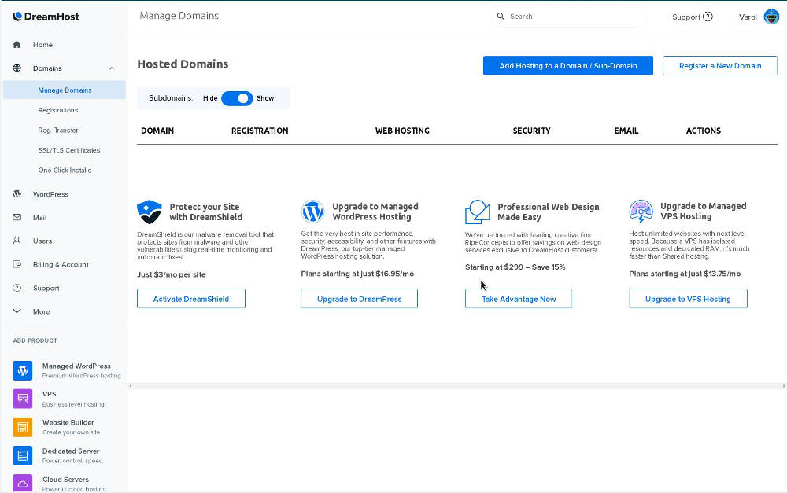
Task: Click the Professional Web Design icon
Action: pyautogui.click(x=478, y=212)
